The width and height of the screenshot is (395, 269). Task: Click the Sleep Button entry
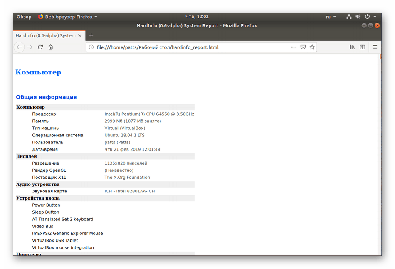tap(45, 212)
